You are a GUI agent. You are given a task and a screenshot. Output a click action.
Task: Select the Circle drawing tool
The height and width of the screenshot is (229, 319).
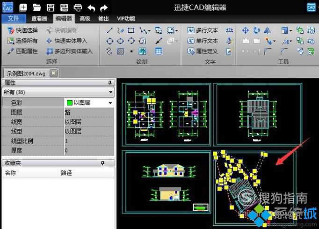click(x=110, y=41)
